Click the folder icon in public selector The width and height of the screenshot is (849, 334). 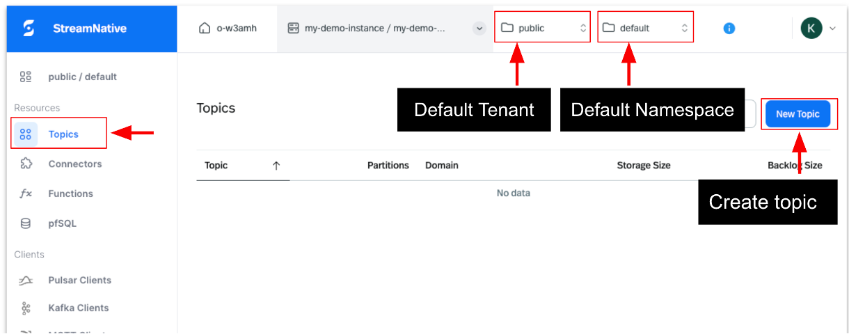coord(507,28)
